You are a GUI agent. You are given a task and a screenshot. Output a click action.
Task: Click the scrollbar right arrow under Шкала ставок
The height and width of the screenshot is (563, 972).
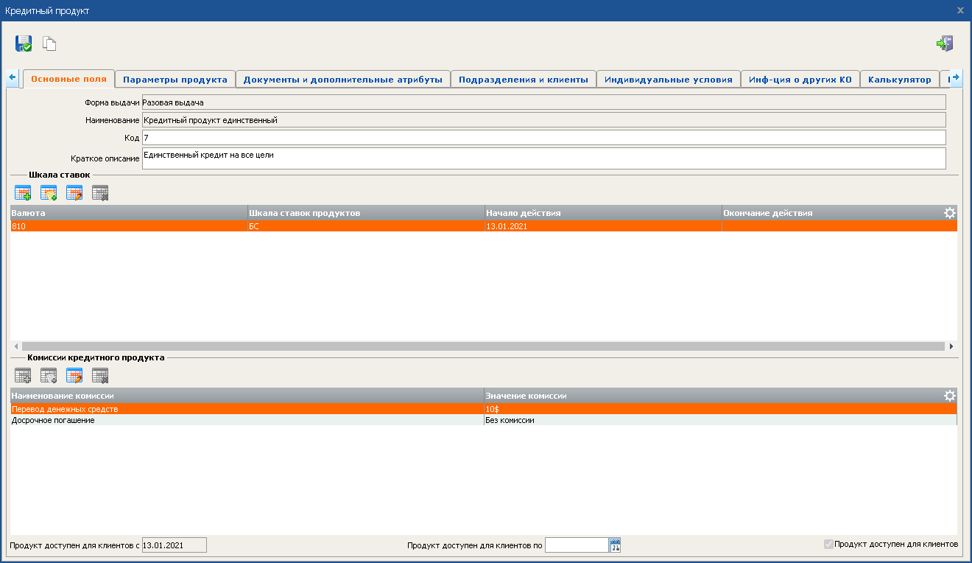[951, 346]
